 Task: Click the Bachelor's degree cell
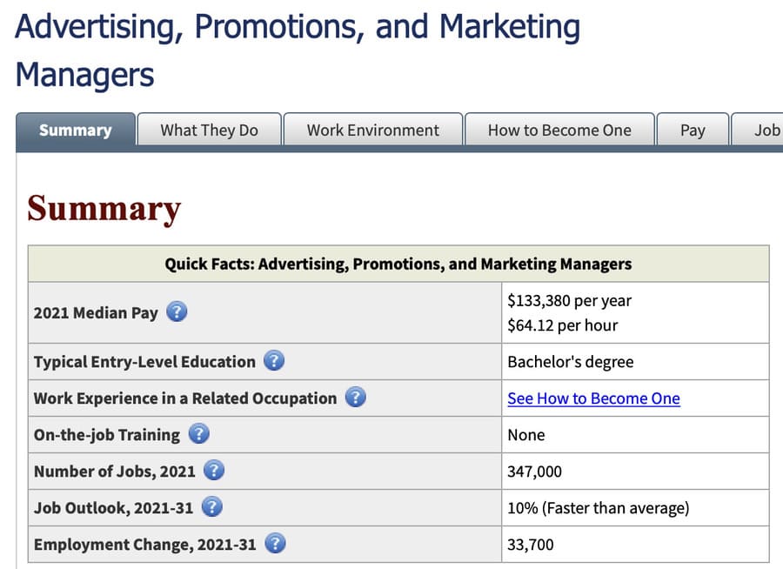click(x=570, y=361)
